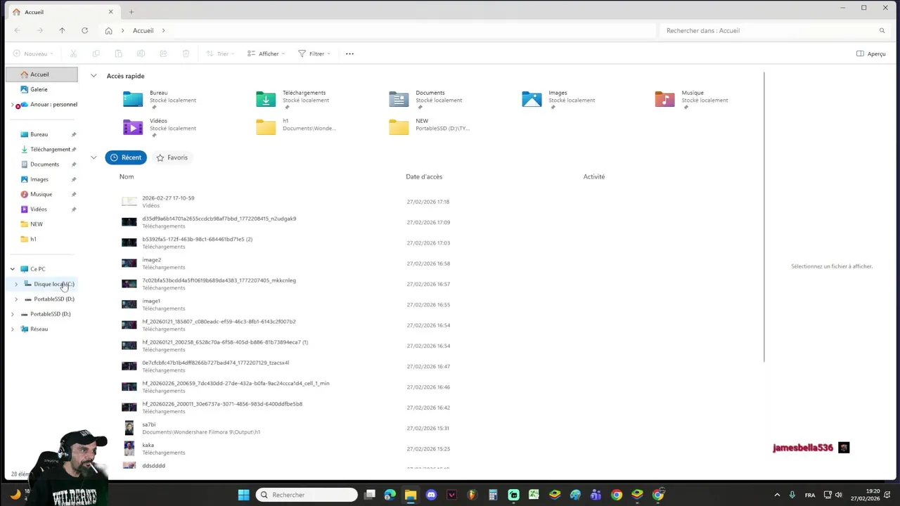Open the Afficher view dropdown
900x506 pixels.
[266, 53]
